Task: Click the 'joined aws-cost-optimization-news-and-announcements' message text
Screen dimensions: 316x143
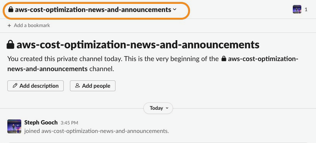Action: (x=97, y=131)
